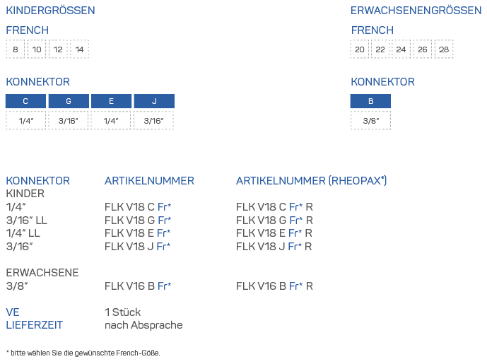Choose adult French size 28

[443, 49]
